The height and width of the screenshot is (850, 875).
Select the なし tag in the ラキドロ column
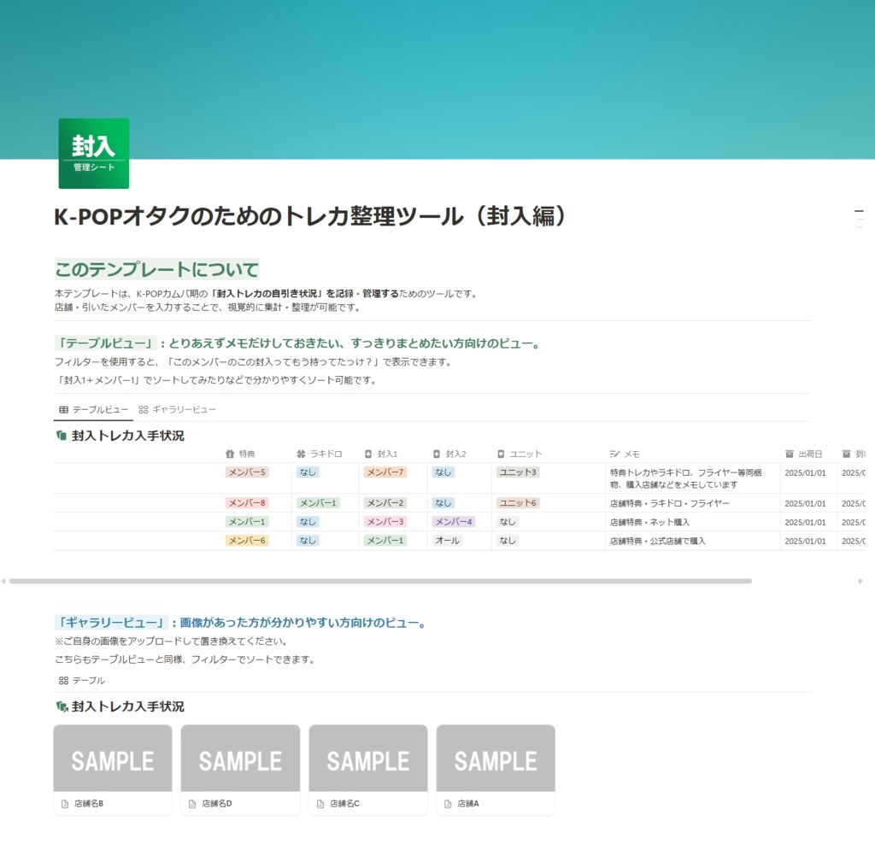(308, 472)
